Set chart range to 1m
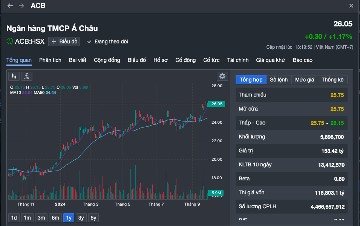This screenshot has height=226, width=360. 27,218
